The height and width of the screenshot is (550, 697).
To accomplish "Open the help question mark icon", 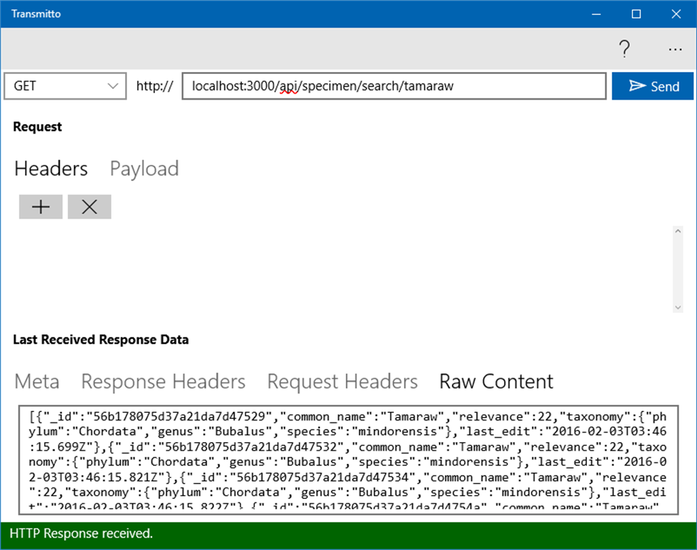I will (624, 49).
